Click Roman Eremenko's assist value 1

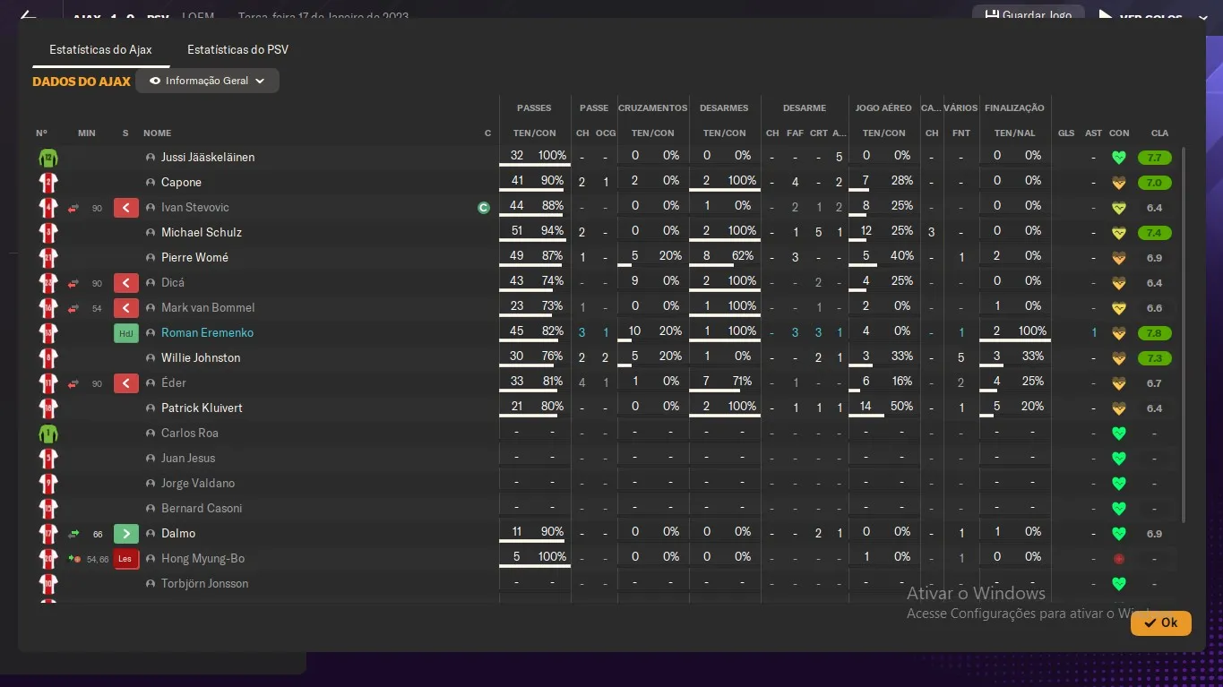[x=1094, y=333]
